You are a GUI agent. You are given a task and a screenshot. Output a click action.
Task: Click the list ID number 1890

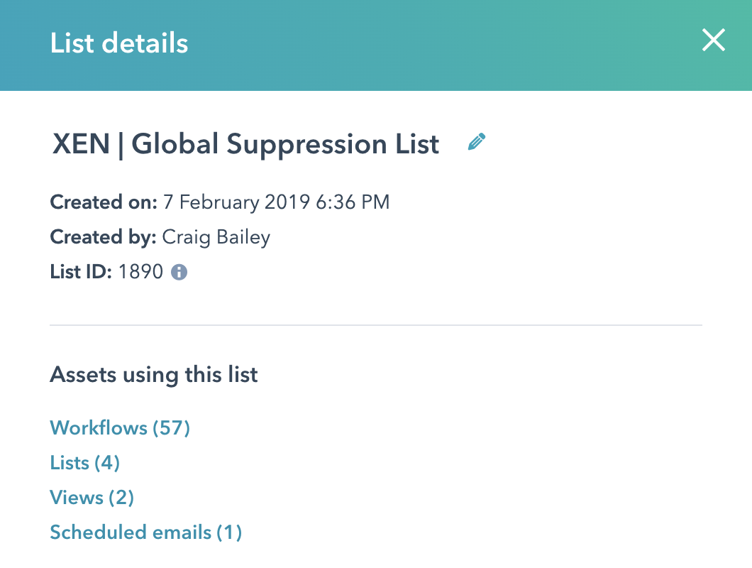(x=141, y=272)
